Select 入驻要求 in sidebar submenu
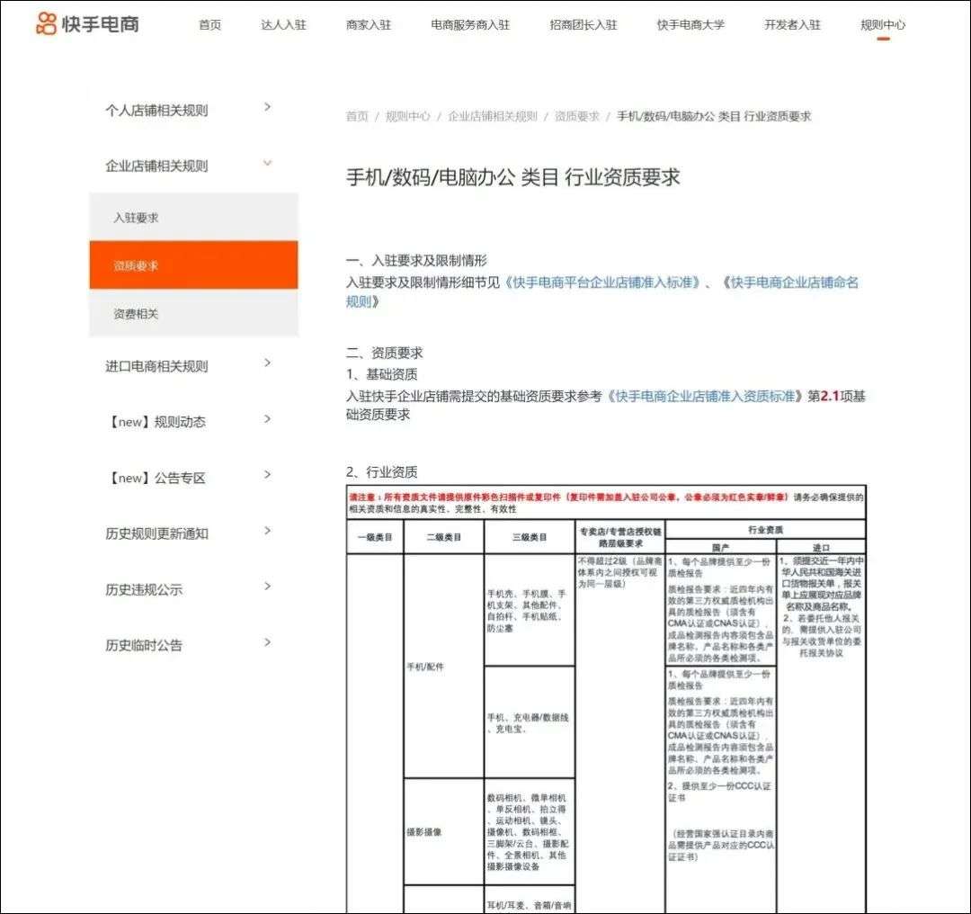This screenshot has width=971, height=914. click(x=136, y=218)
